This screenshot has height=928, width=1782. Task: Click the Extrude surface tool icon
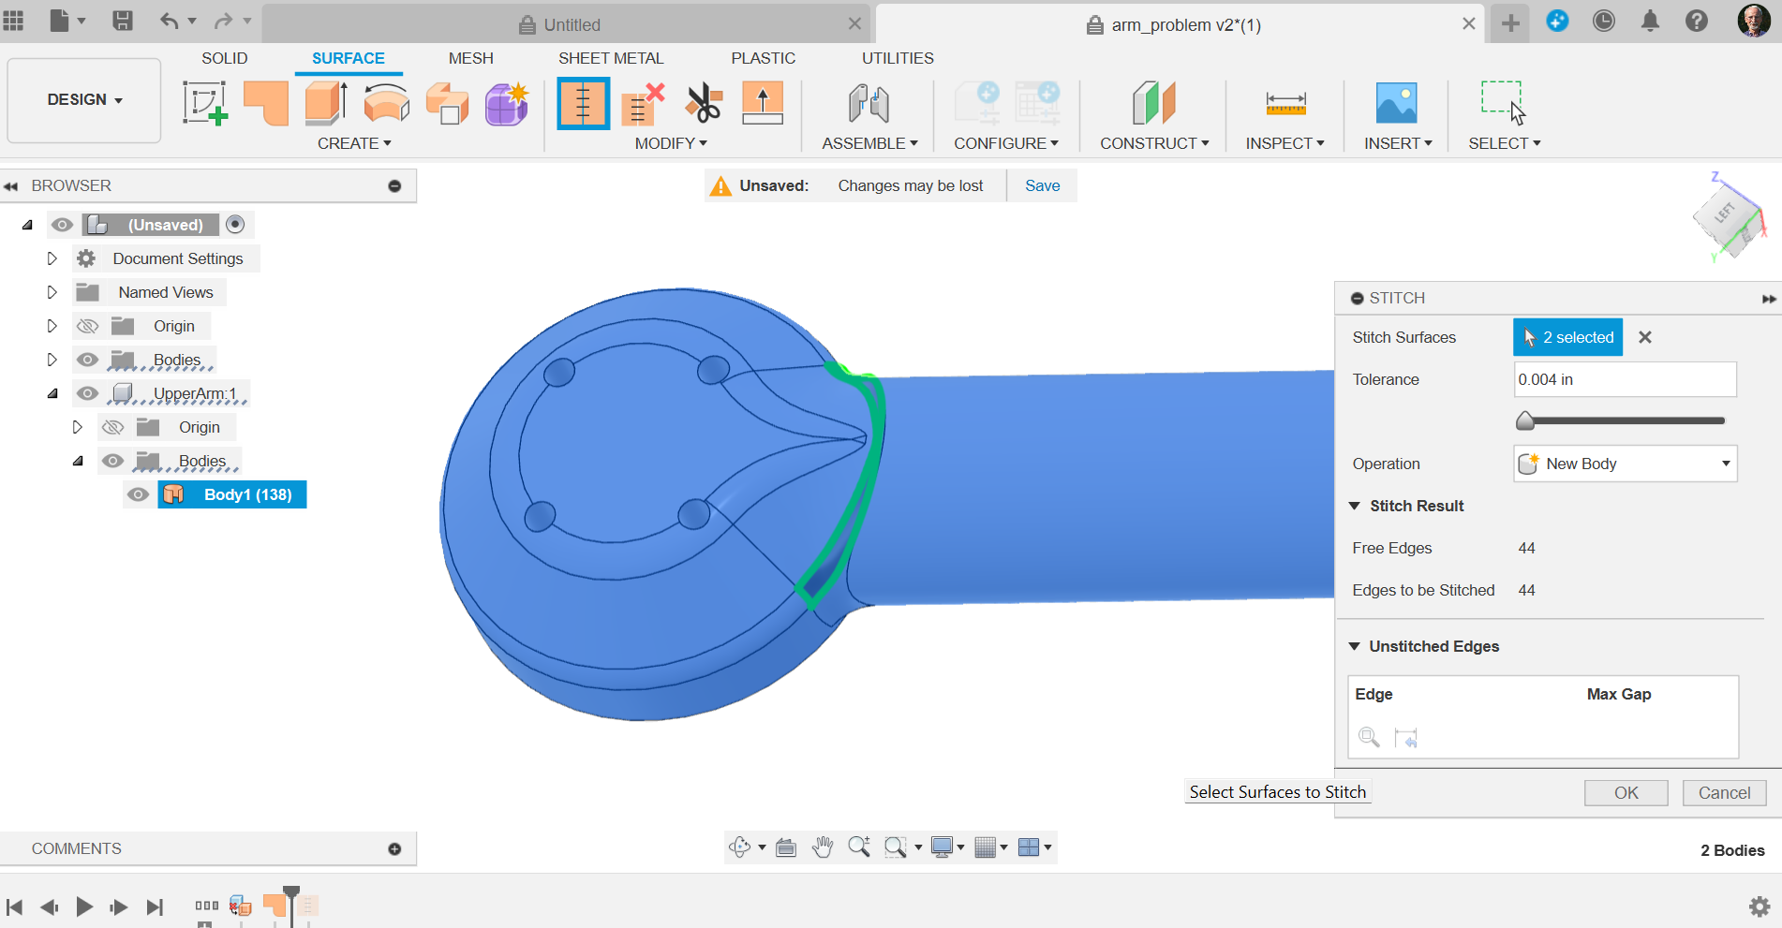326,103
